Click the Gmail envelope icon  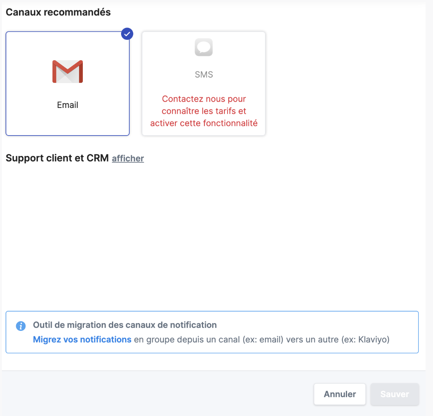(x=67, y=72)
